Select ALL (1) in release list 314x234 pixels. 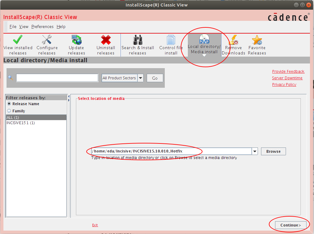click(x=36, y=117)
